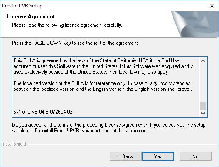Click the PAGE DOWN key instruction text
The image size is (219, 167).
pos(75,43)
